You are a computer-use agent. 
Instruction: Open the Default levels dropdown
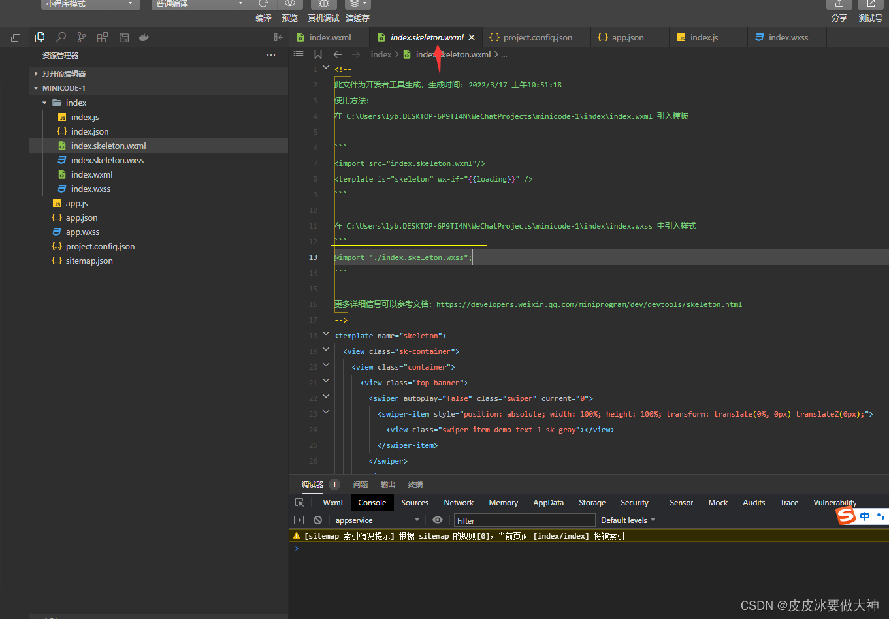628,520
